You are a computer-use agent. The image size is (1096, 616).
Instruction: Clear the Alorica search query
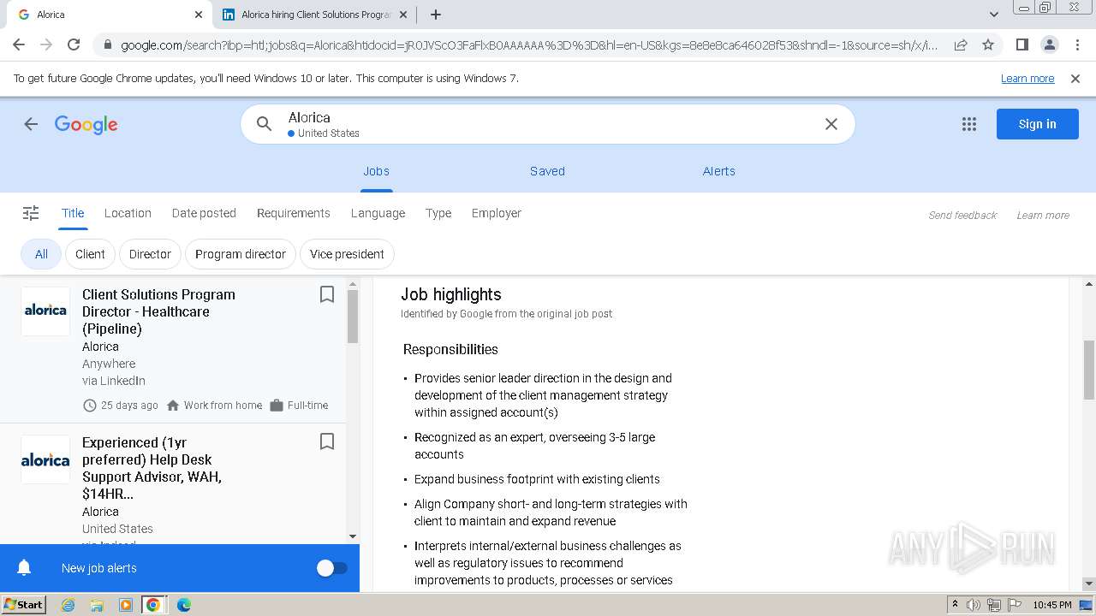831,124
